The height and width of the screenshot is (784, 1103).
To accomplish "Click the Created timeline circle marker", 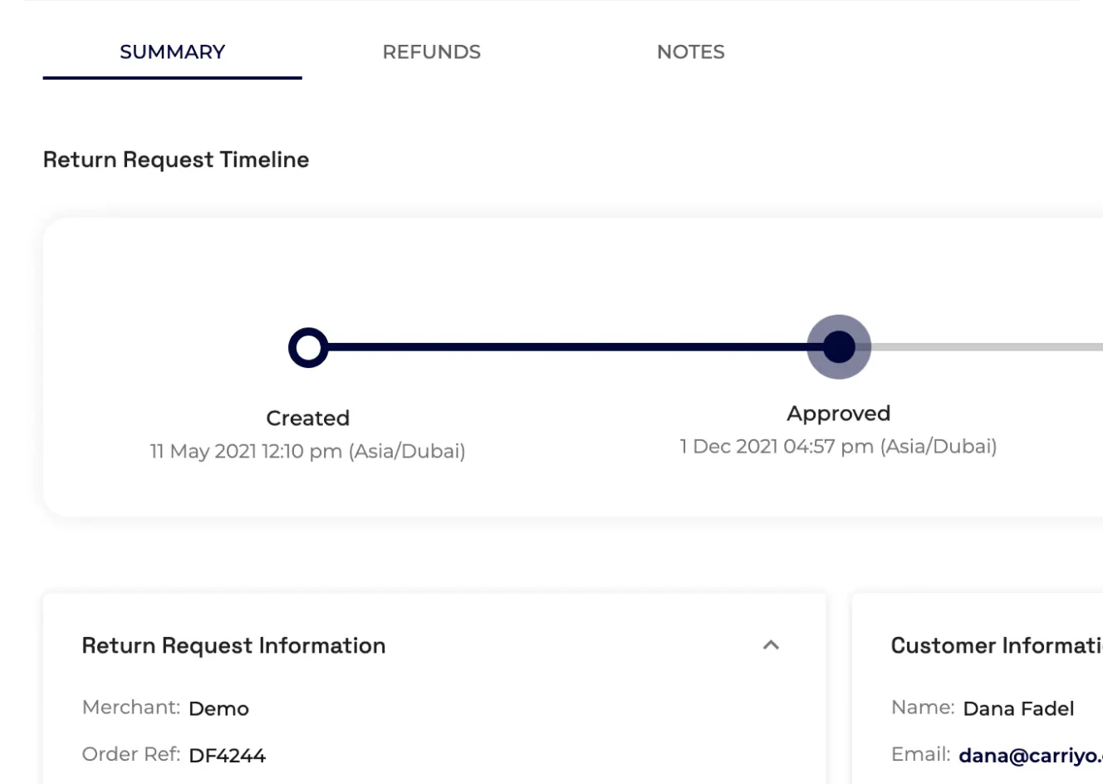I will [308, 348].
